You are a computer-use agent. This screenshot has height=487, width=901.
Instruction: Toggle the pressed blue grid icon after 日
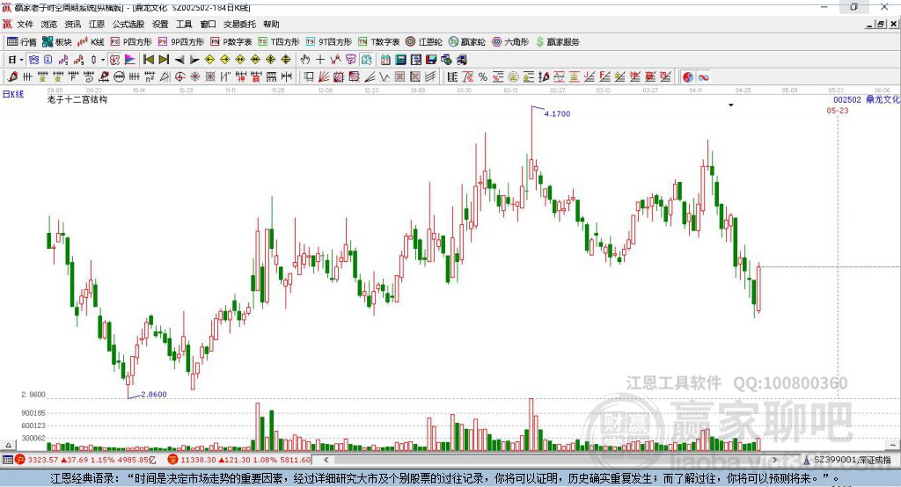click(33, 60)
